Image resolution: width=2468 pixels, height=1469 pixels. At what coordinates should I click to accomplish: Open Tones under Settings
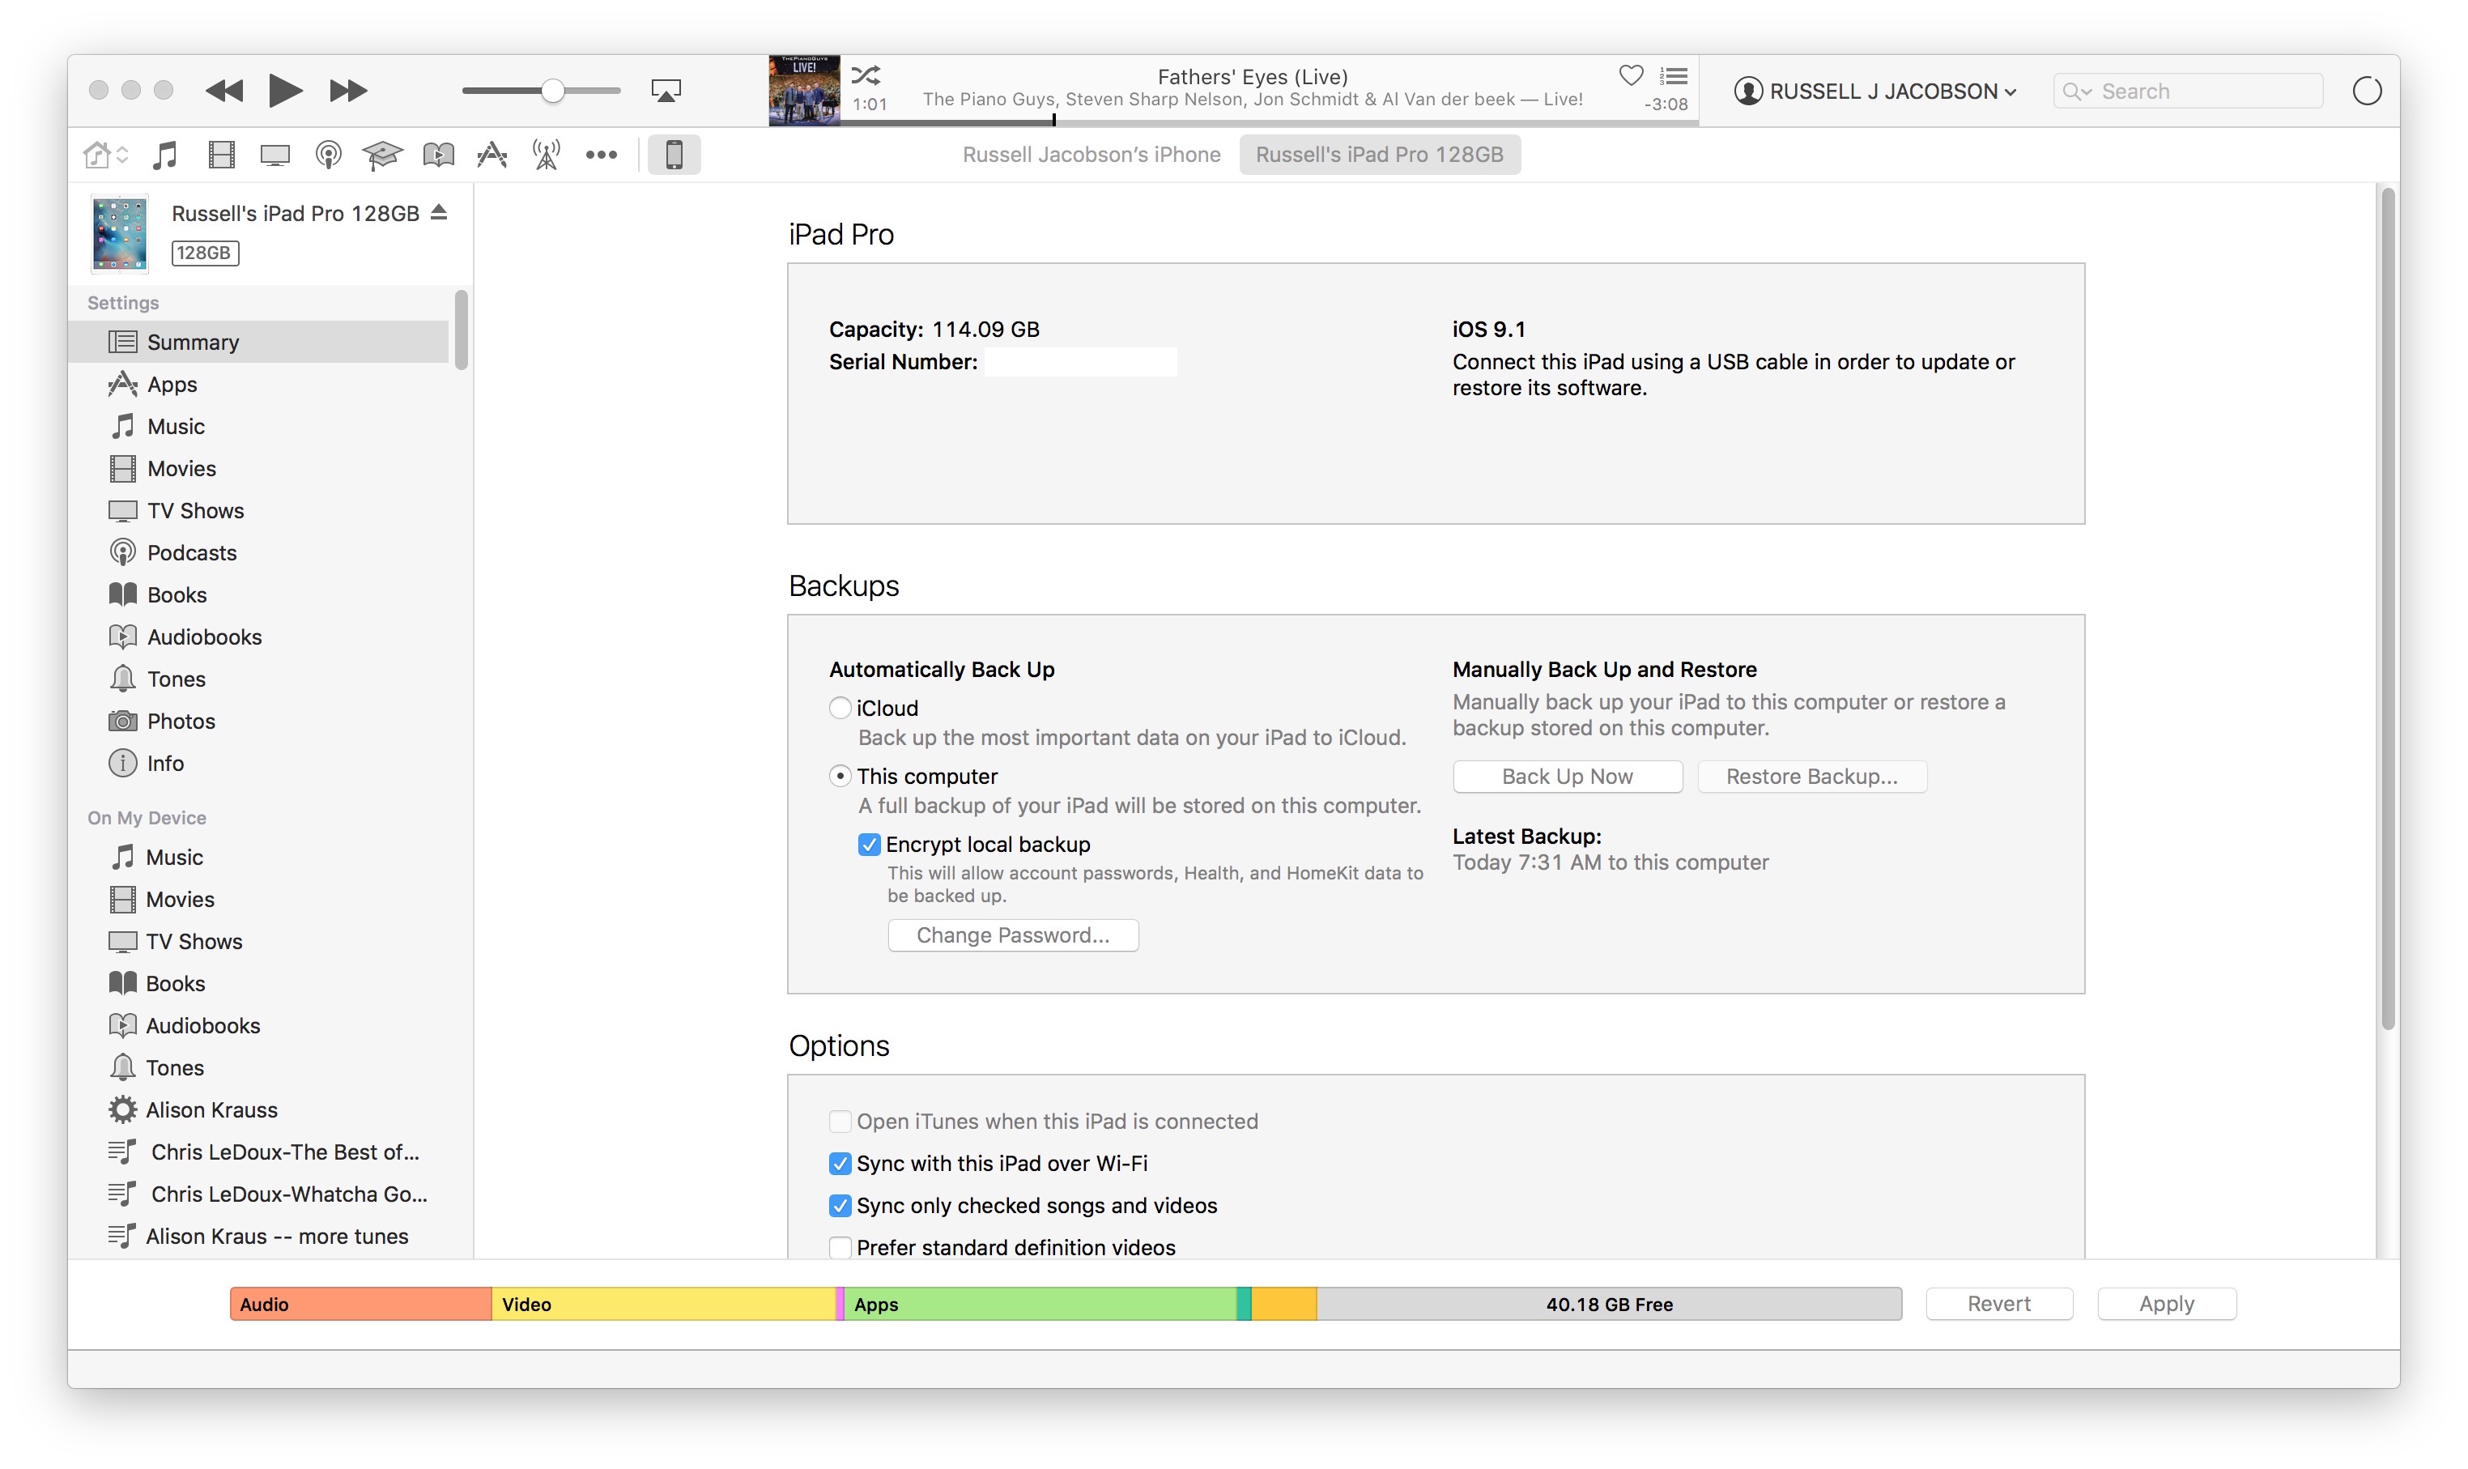coord(258,679)
